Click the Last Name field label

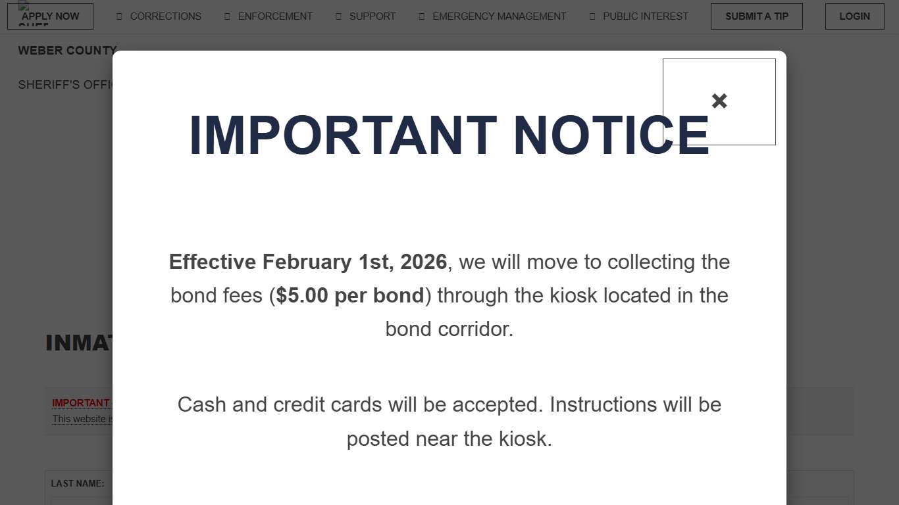(x=77, y=483)
